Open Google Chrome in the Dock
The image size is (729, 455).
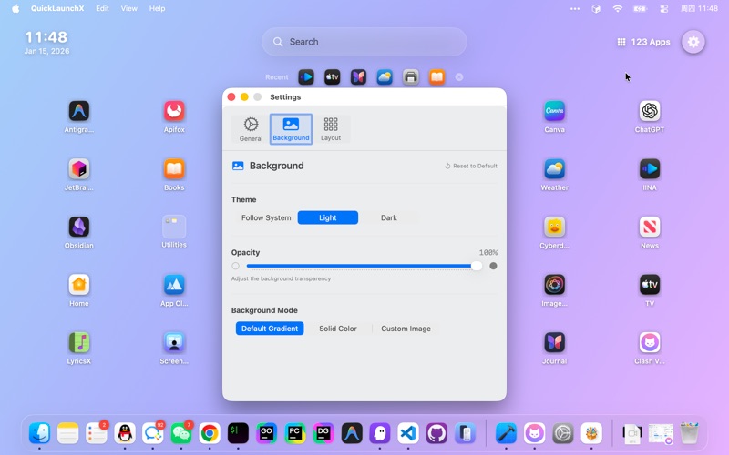[210, 433]
